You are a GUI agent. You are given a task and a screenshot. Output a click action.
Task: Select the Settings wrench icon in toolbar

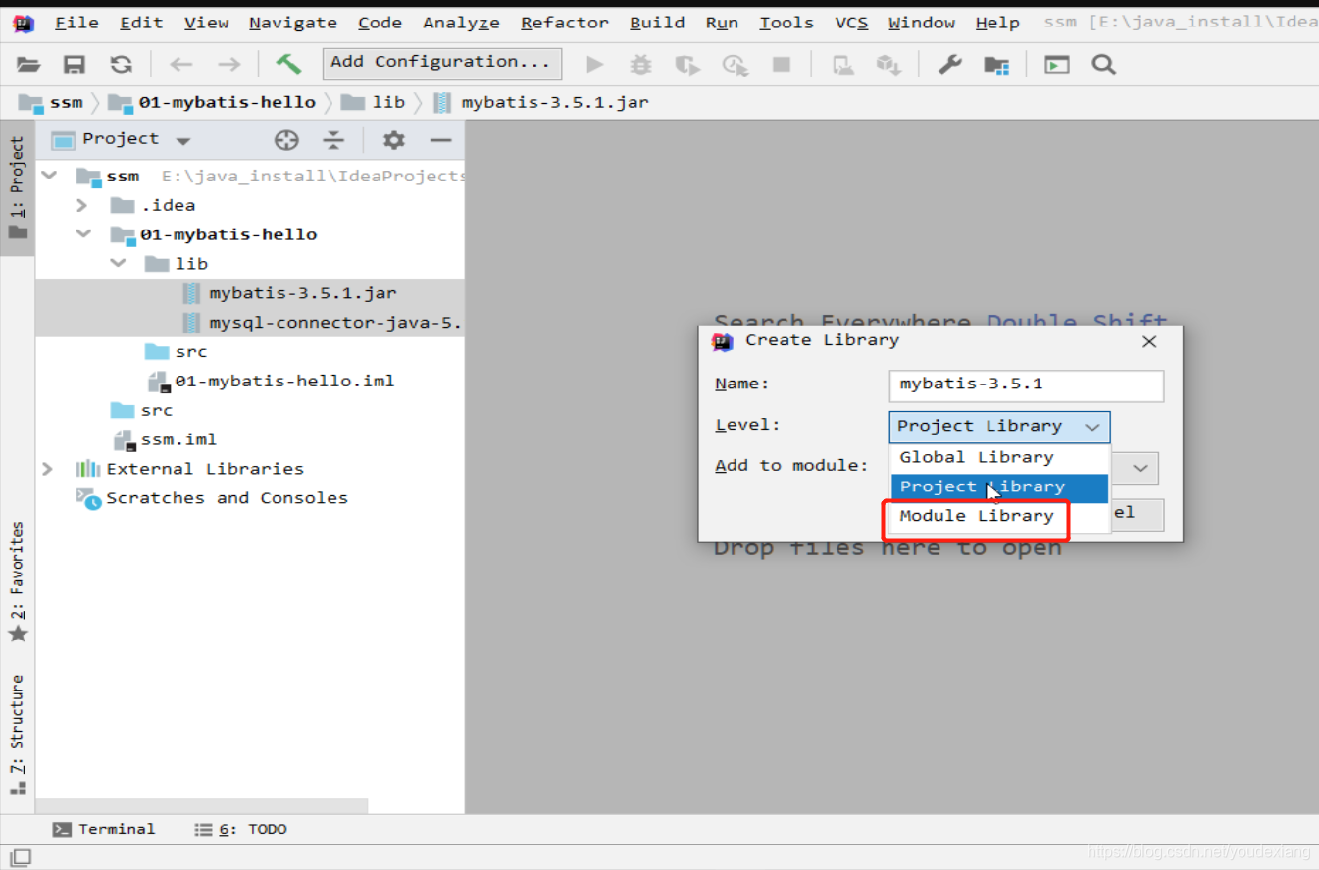(x=947, y=64)
